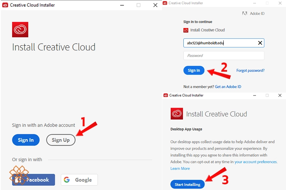Image resolution: width=286 pixels, height=190 pixels.
Task: Open the Forgot password? link
Action: [x=250, y=71]
